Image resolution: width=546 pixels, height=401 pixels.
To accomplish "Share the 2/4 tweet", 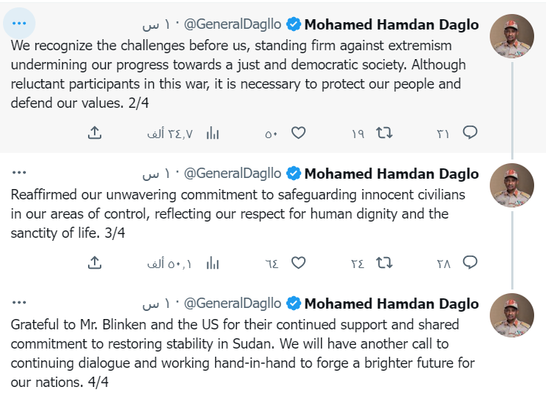I will [95, 133].
